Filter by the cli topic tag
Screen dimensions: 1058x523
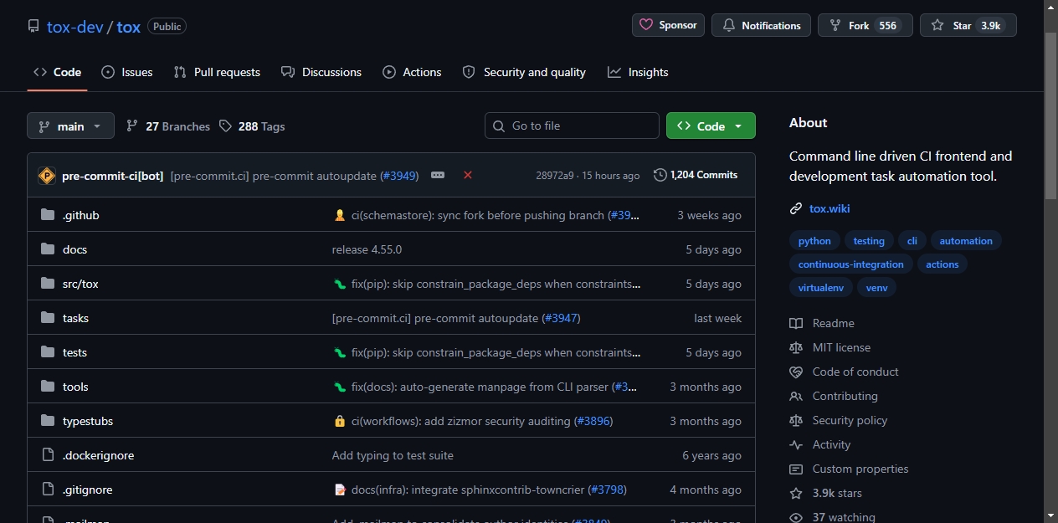point(912,241)
